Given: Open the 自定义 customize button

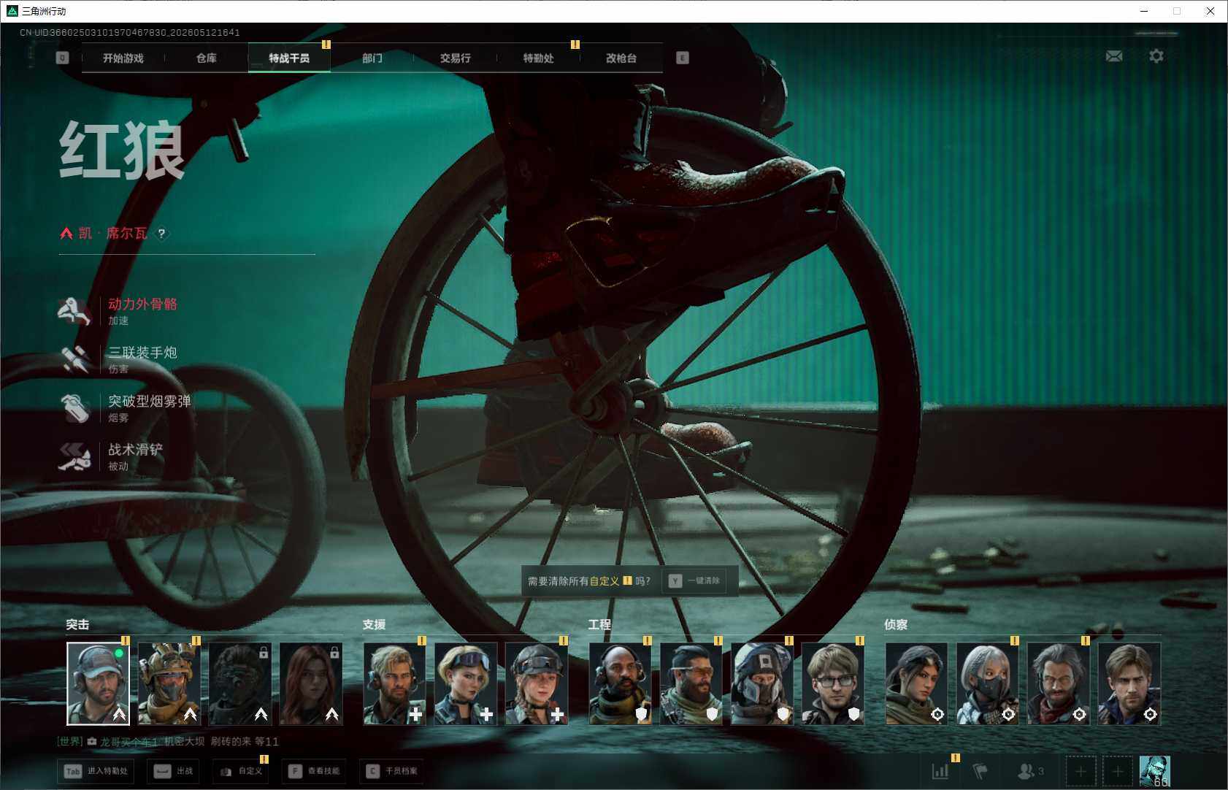Looking at the screenshot, I should point(241,771).
